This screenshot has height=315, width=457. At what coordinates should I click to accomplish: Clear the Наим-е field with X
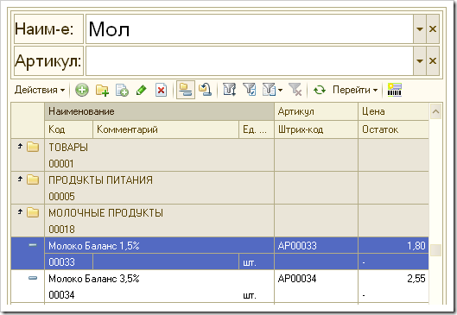click(433, 29)
